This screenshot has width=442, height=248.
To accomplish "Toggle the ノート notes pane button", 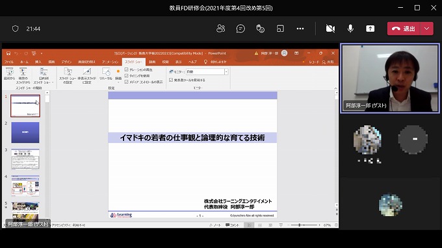I will (215, 225).
